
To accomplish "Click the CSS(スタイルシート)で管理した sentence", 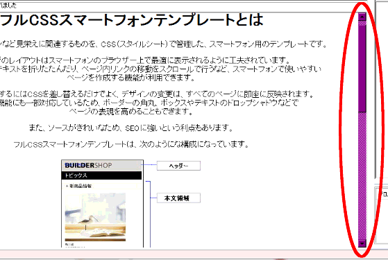I will pyautogui.click(x=163, y=44).
